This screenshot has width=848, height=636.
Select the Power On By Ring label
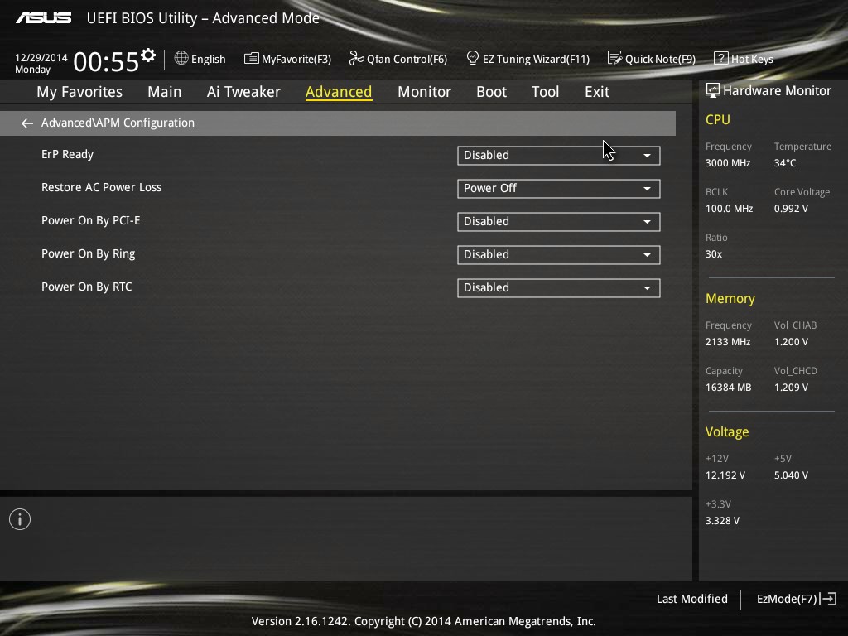88,253
